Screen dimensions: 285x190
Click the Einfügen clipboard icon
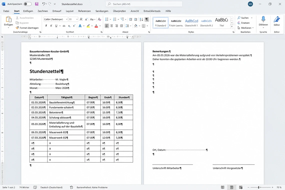tap(8, 19)
